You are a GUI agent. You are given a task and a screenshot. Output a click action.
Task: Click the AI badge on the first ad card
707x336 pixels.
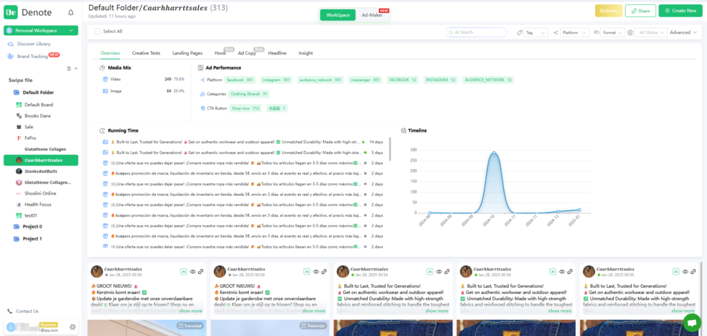183,272
